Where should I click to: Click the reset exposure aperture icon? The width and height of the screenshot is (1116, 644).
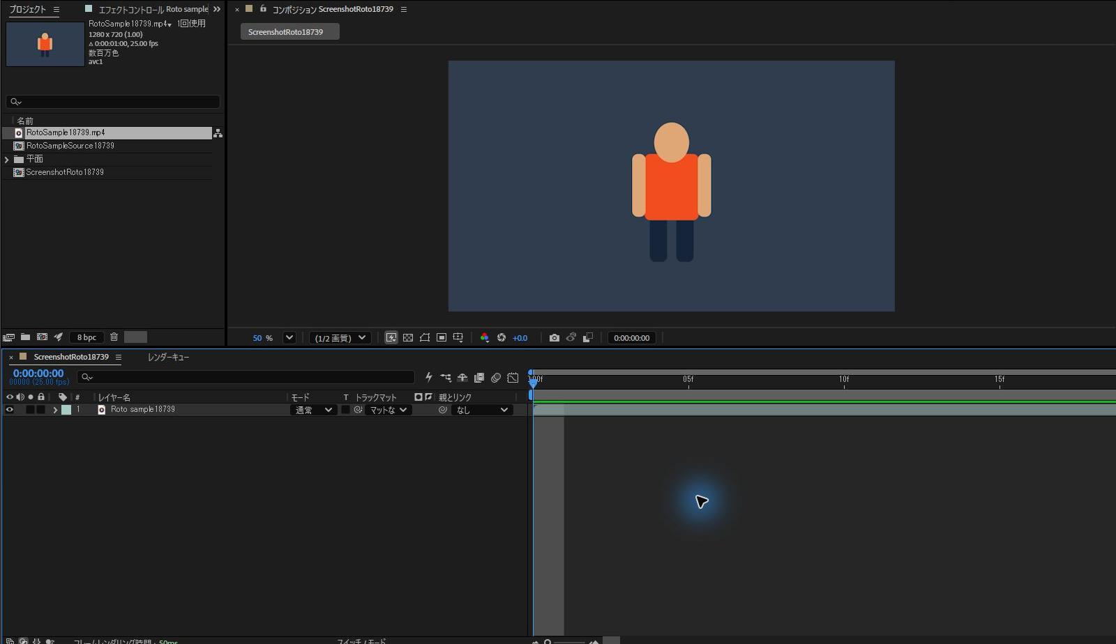point(502,337)
